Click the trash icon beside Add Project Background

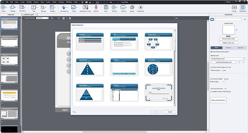tap(239, 62)
